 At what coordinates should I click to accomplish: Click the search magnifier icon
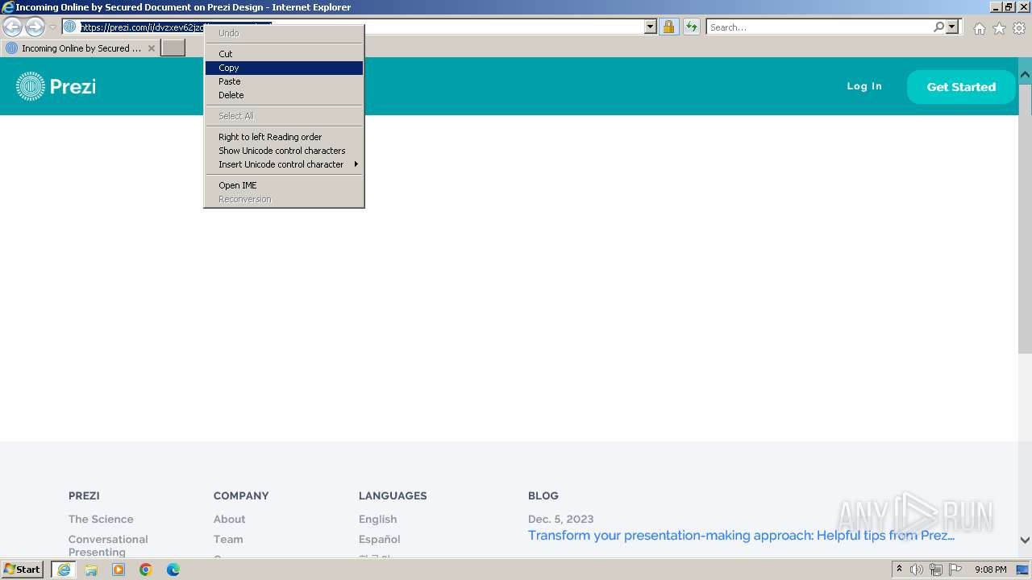938,27
